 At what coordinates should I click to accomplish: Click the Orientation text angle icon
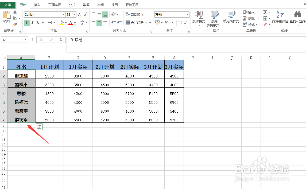(114, 14)
